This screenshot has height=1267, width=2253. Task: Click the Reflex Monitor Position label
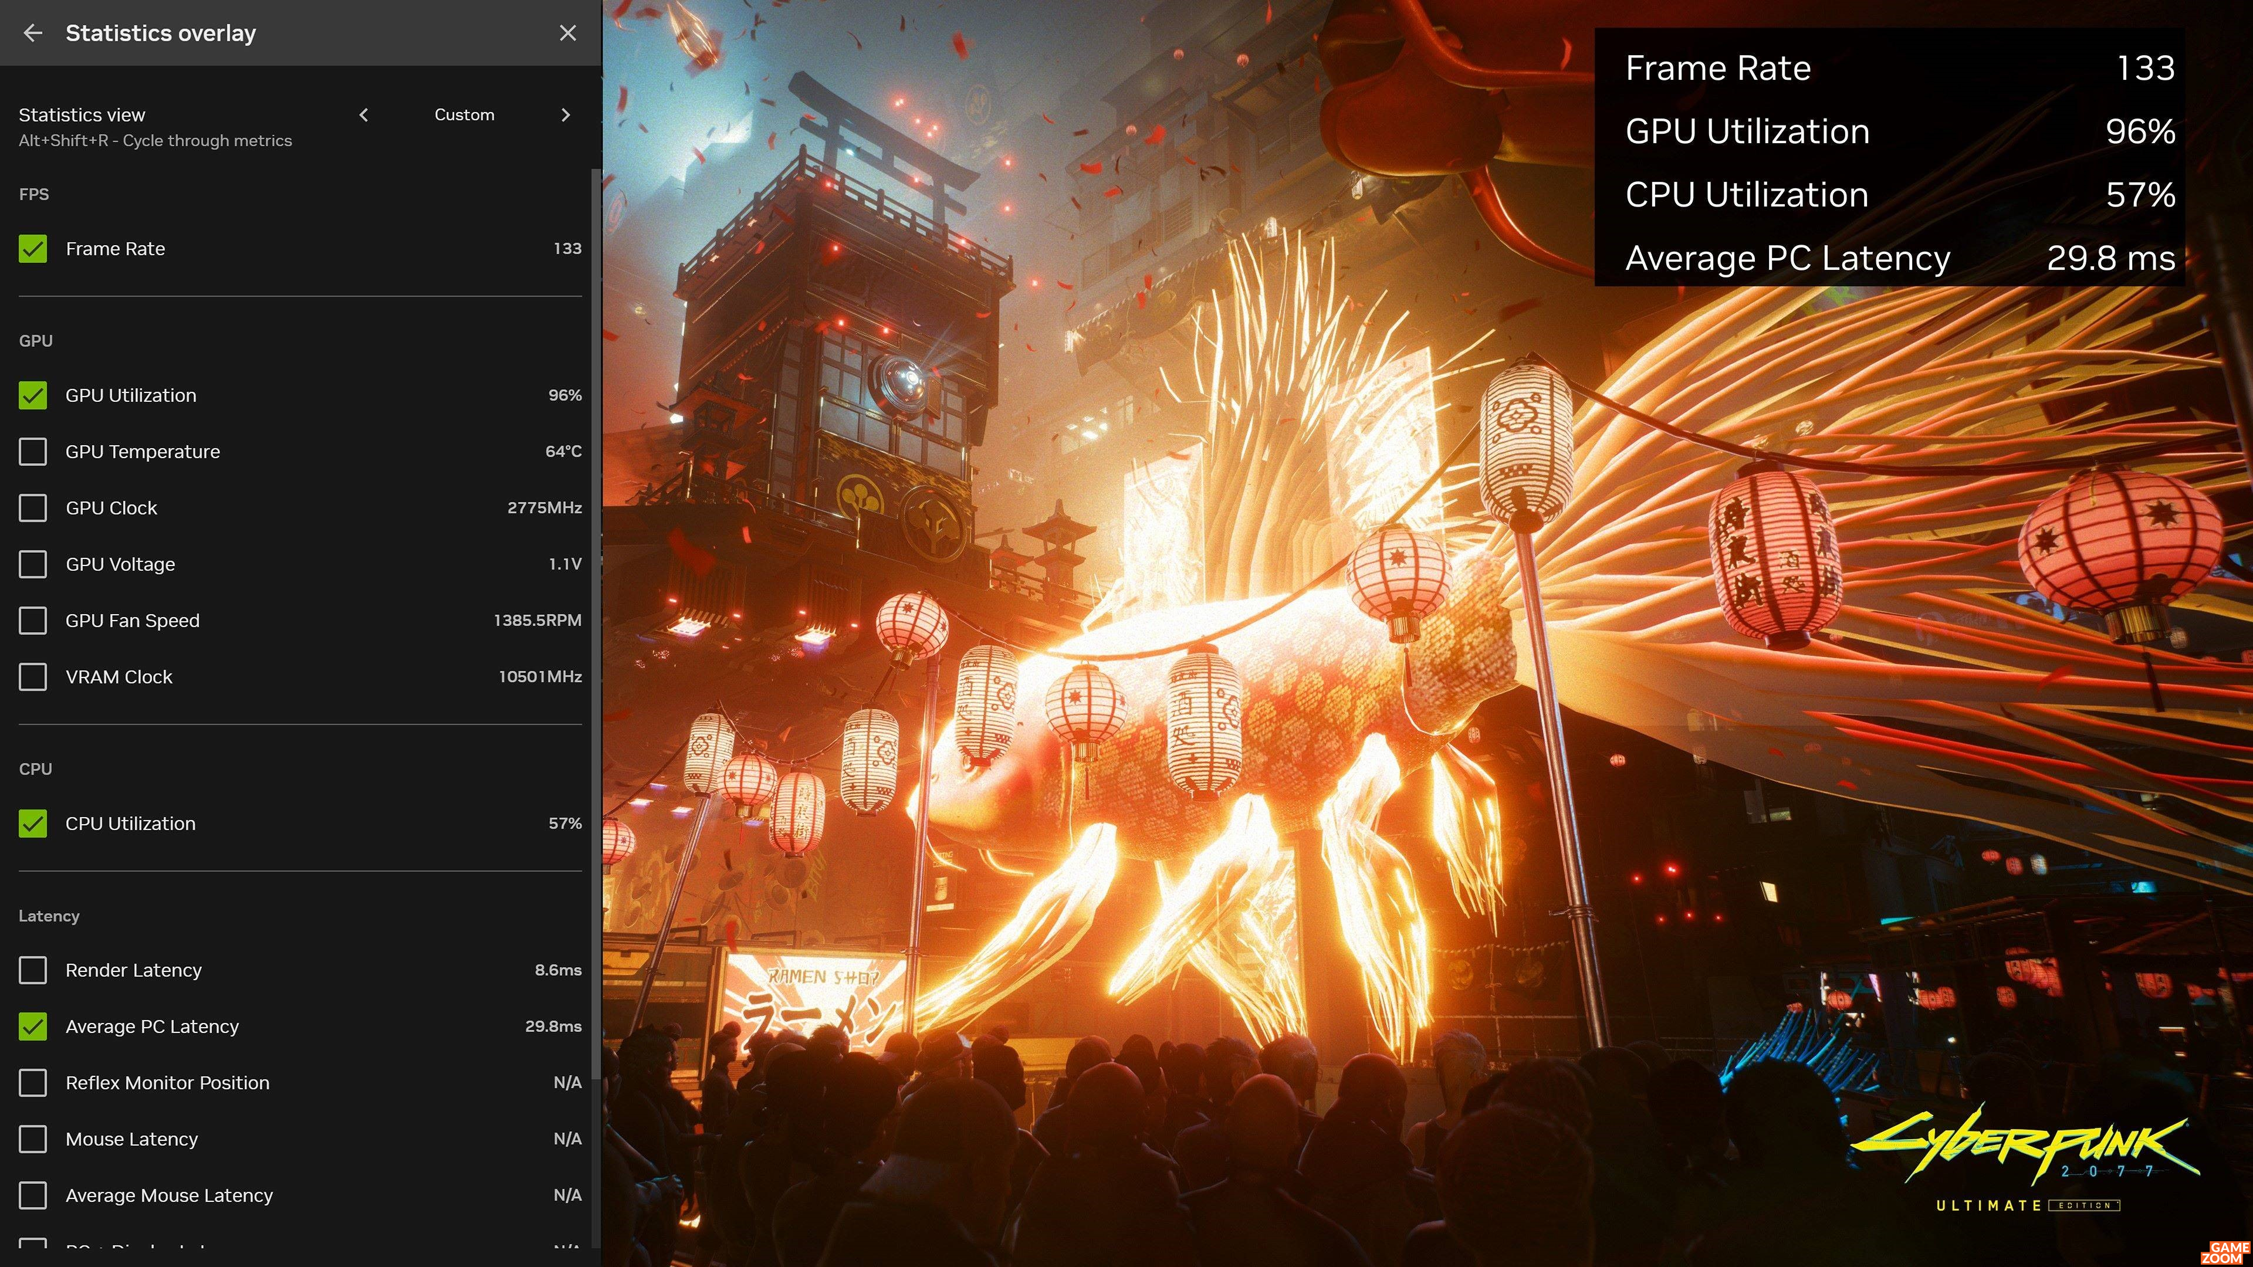(x=168, y=1082)
